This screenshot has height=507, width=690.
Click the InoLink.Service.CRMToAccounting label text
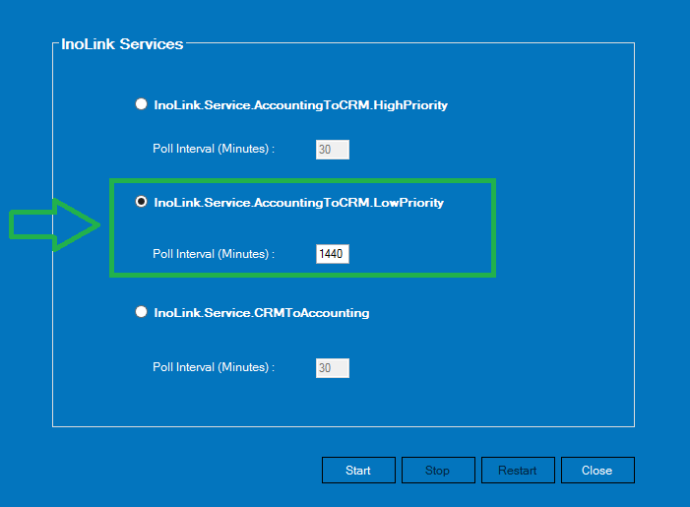262,313
